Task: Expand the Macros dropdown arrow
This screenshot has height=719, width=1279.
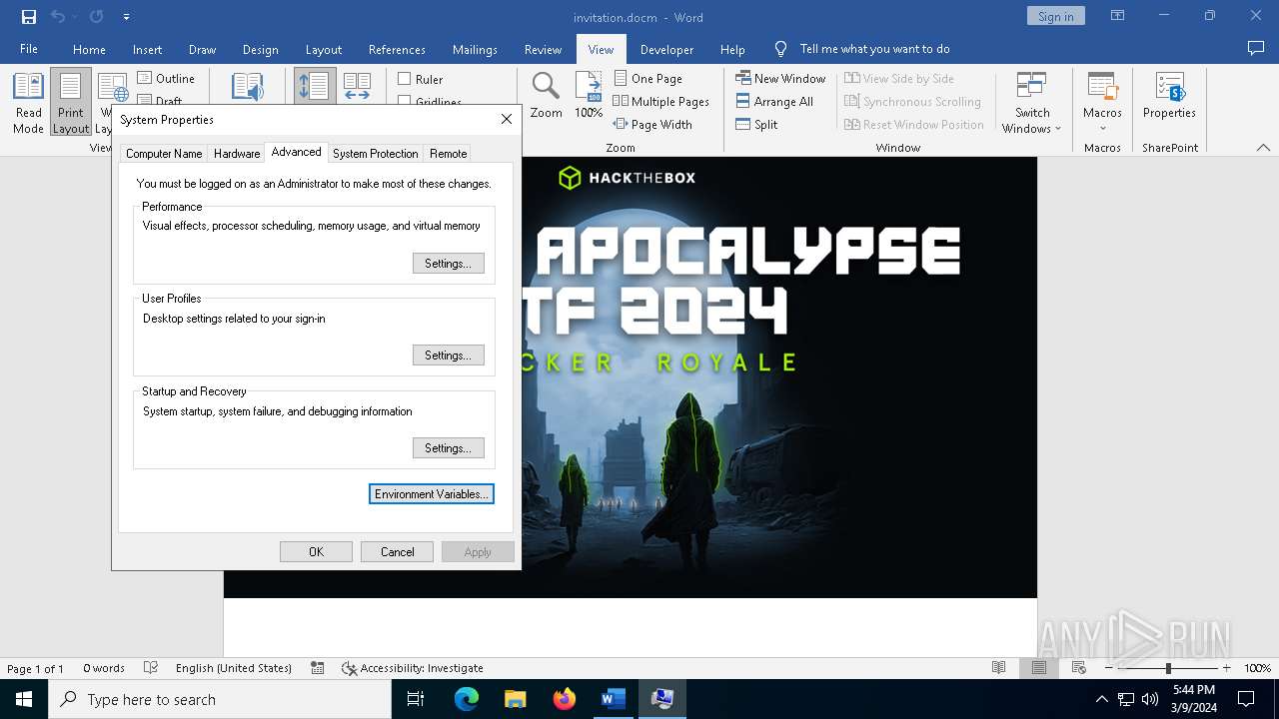Action: [1102, 128]
